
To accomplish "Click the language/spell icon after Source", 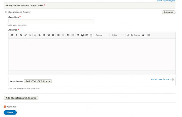I will [x=143, y=35].
